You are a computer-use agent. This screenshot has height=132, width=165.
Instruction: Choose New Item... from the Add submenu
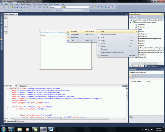(x=74, y=32)
